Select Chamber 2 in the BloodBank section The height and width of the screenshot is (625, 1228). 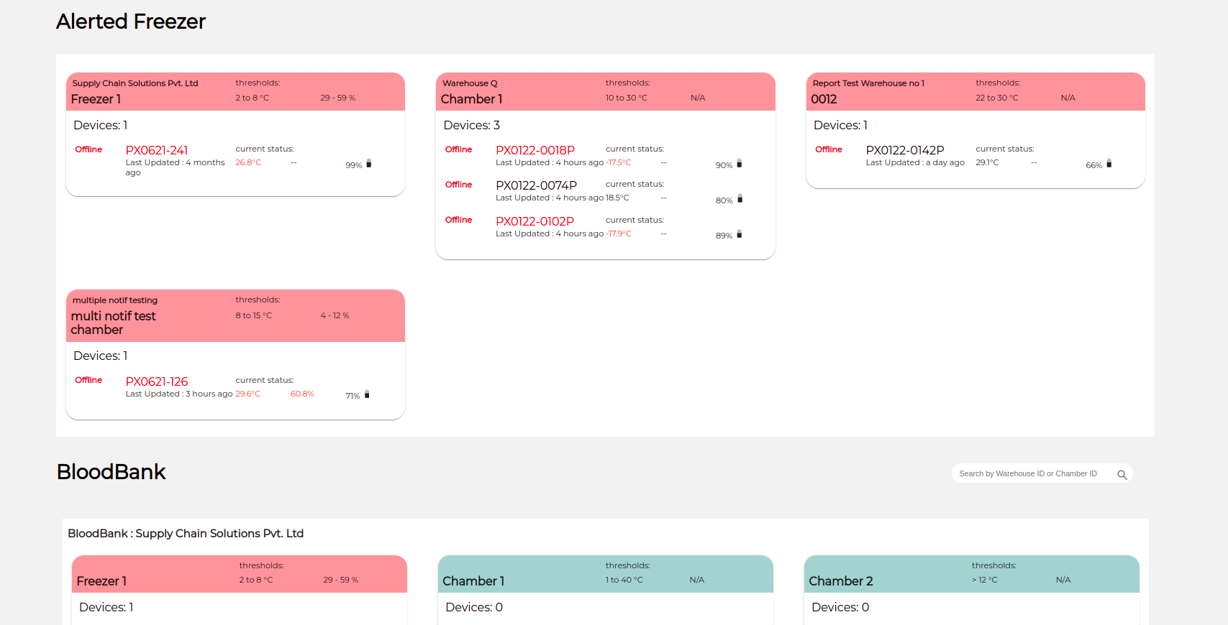tap(840, 581)
